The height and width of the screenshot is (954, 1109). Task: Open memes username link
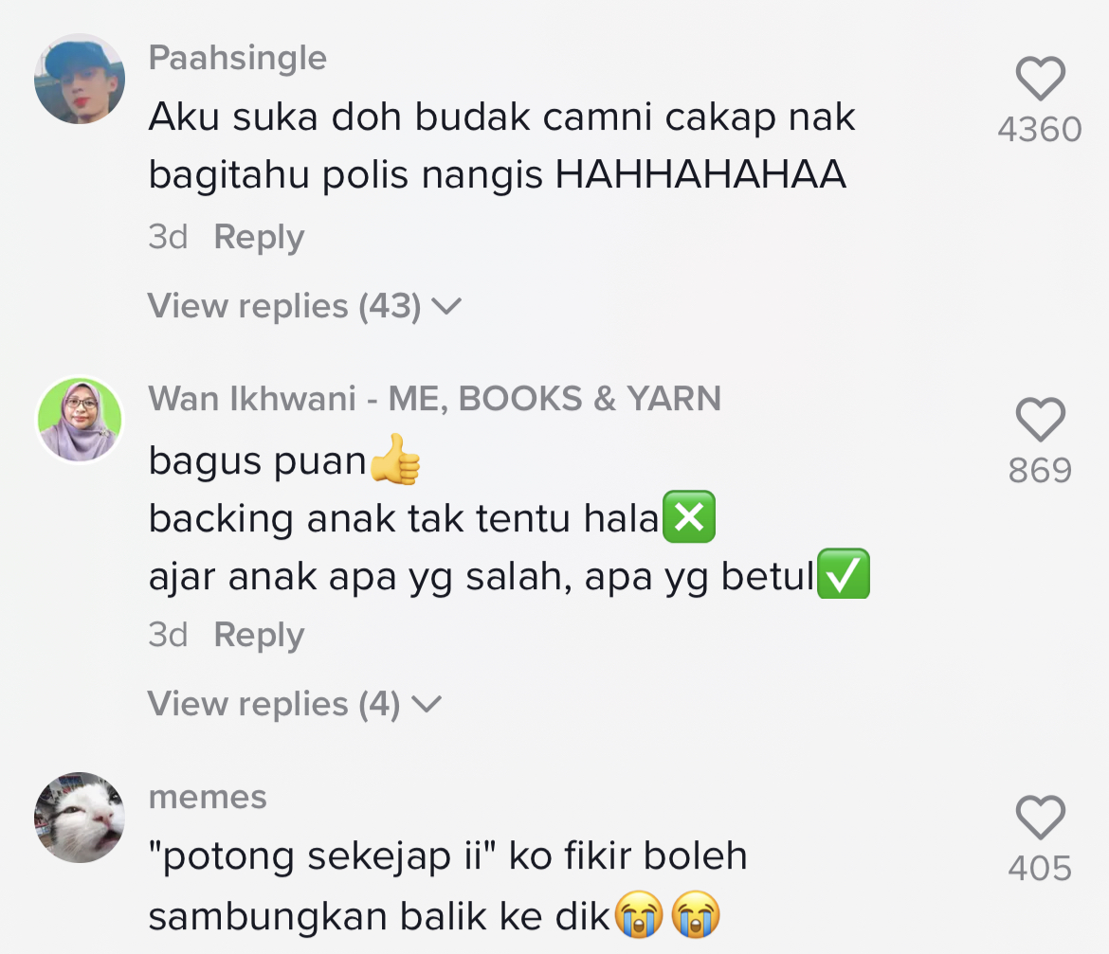208,797
